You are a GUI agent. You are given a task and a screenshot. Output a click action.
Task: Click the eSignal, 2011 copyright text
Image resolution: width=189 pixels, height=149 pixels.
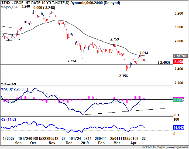click(9, 84)
